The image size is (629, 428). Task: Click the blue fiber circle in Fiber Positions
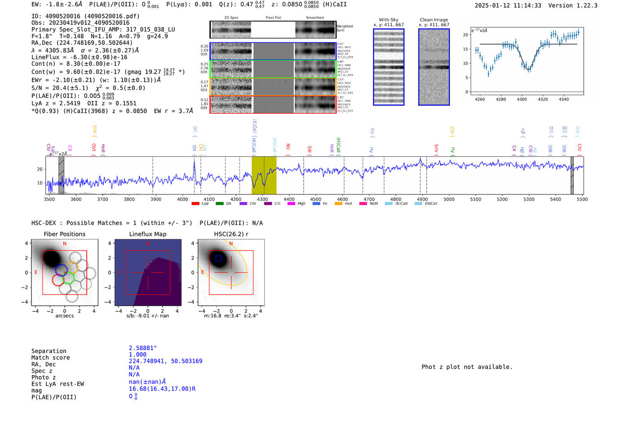coord(61,269)
